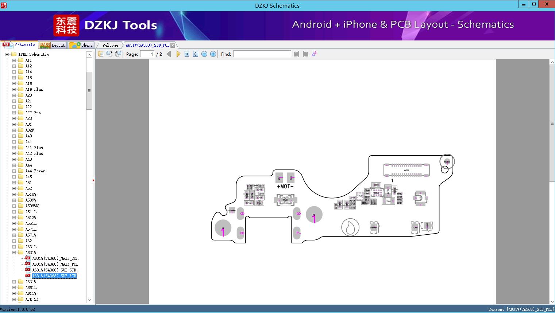
Task: Close the A631W(SA368)_SUB_PCB tab
Action: tap(173, 45)
